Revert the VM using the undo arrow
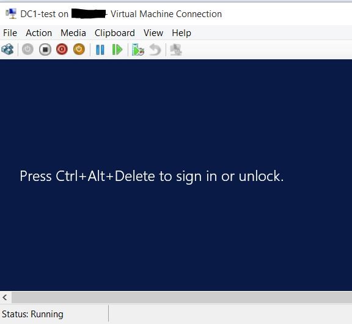The height and width of the screenshot is (324, 352). point(155,50)
